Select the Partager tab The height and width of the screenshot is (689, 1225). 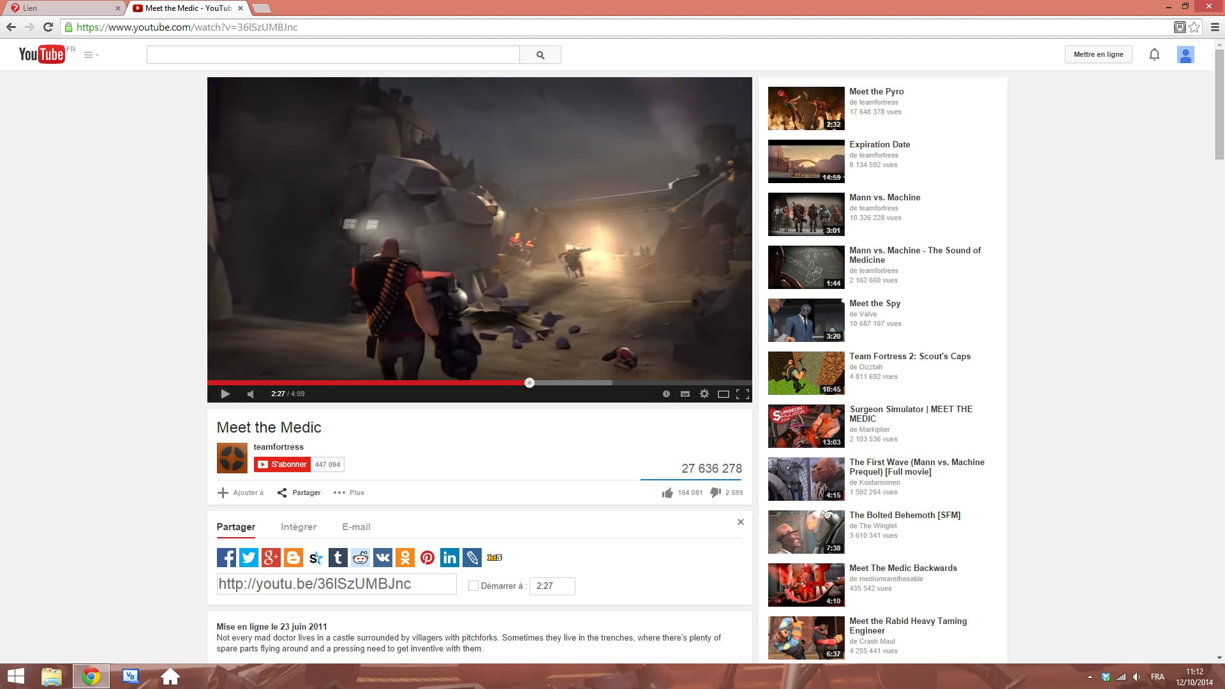pyautogui.click(x=235, y=527)
